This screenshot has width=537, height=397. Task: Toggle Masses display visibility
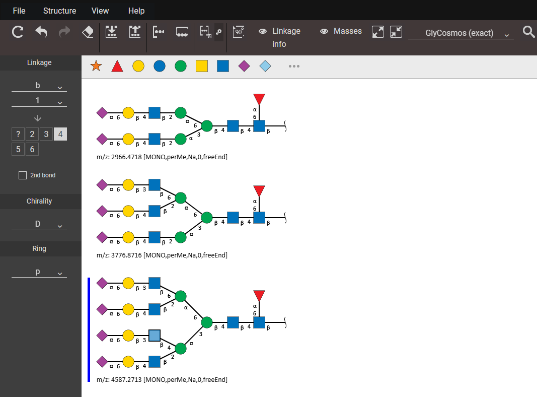click(341, 31)
